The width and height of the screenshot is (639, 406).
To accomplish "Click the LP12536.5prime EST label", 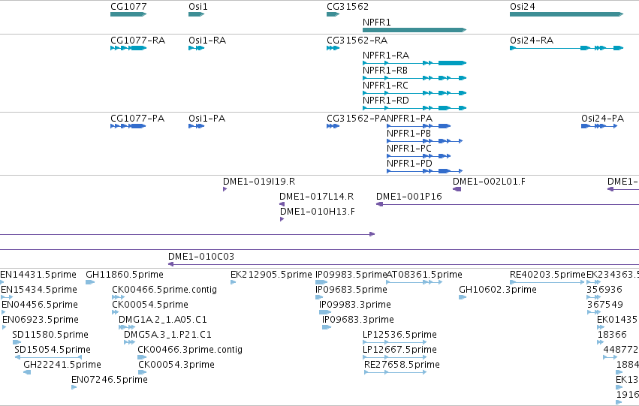I will [x=399, y=335].
